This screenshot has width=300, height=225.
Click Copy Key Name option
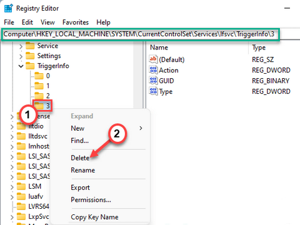pos(94,217)
